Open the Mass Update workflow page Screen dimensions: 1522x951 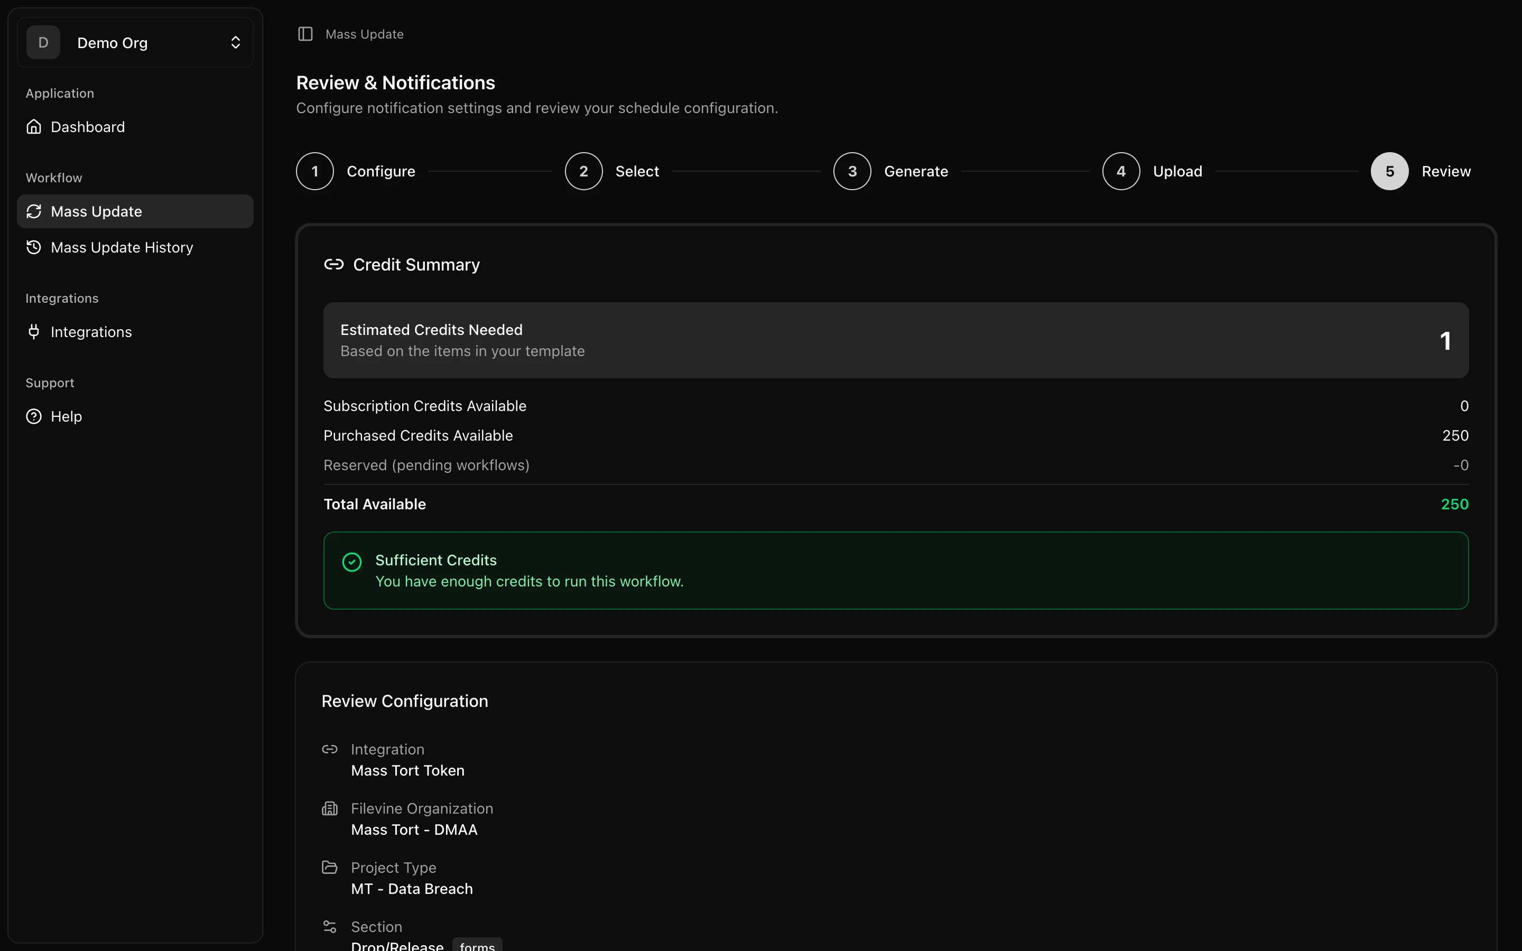[x=96, y=211]
